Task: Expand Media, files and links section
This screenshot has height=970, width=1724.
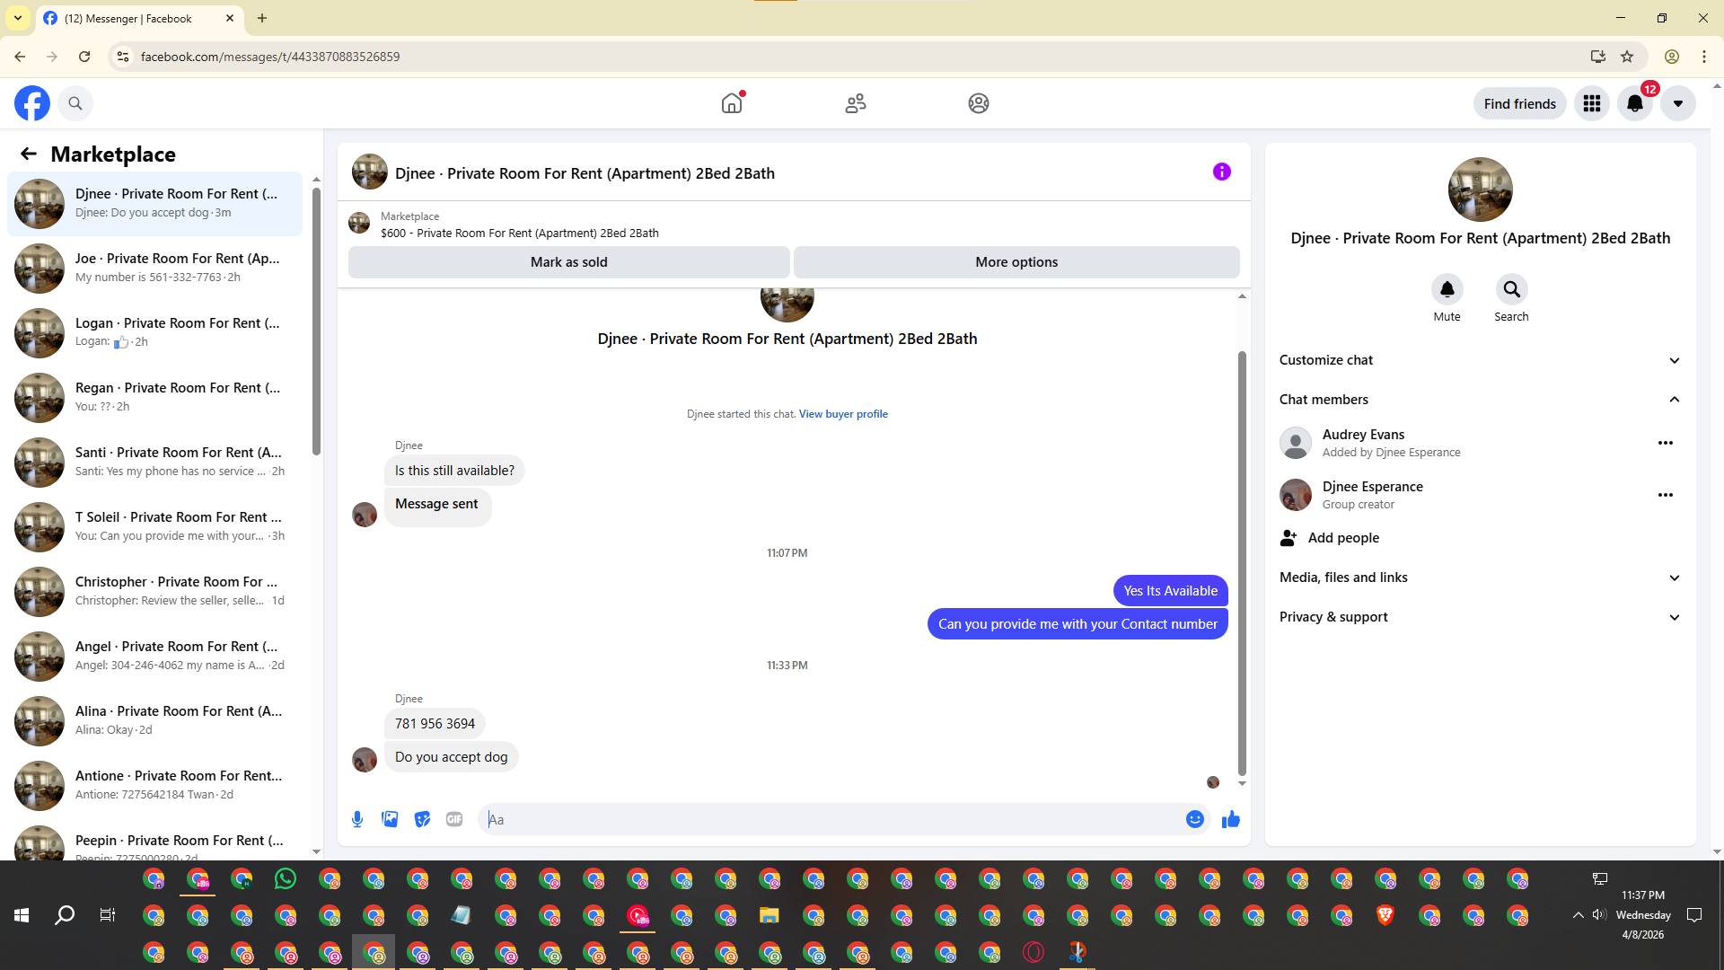Action: coord(1674,578)
